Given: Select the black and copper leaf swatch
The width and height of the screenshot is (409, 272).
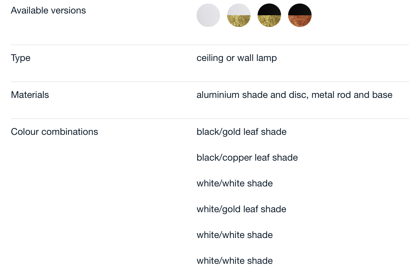Looking at the screenshot, I should [300, 15].
